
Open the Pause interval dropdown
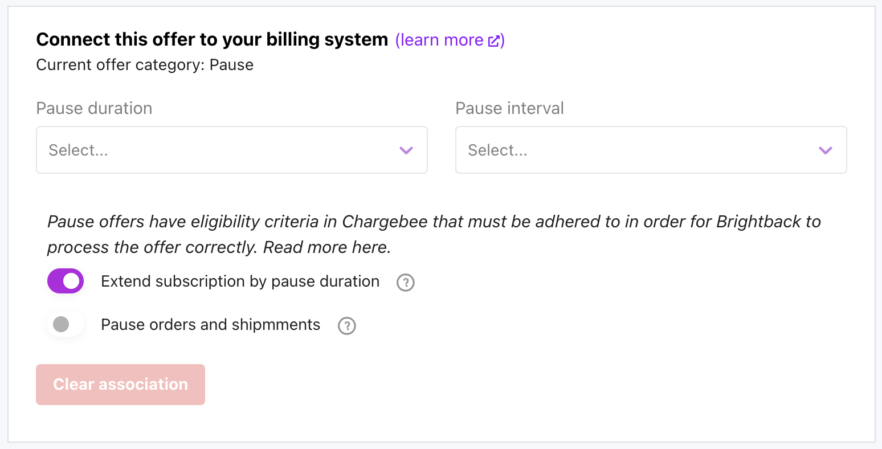pos(651,150)
